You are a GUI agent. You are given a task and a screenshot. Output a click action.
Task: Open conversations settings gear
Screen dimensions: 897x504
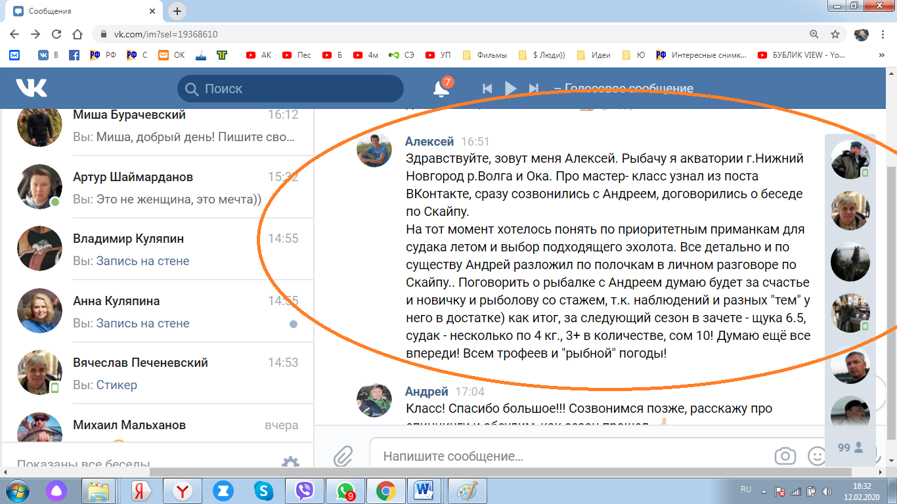pyautogui.click(x=290, y=463)
